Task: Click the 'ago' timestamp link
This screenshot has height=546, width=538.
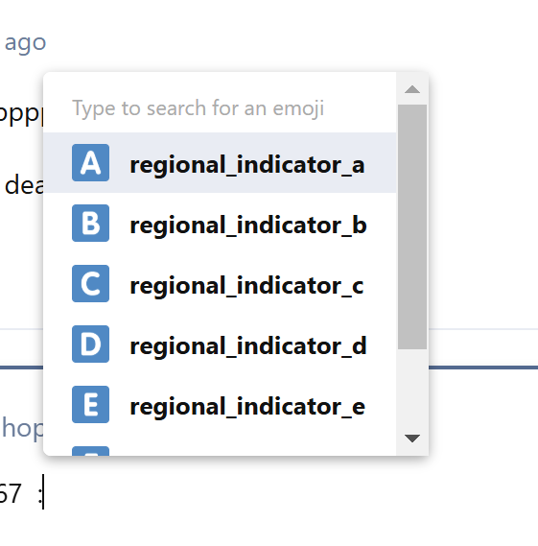Action: (25, 43)
